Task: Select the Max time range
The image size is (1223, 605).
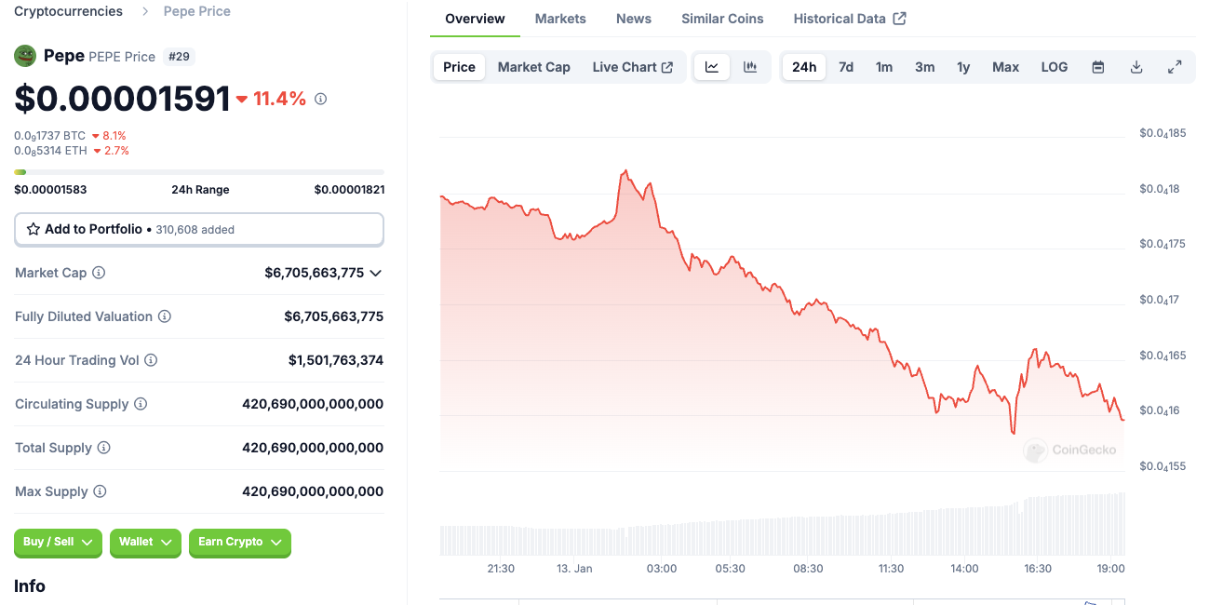Action: pyautogui.click(x=1005, y=67)
